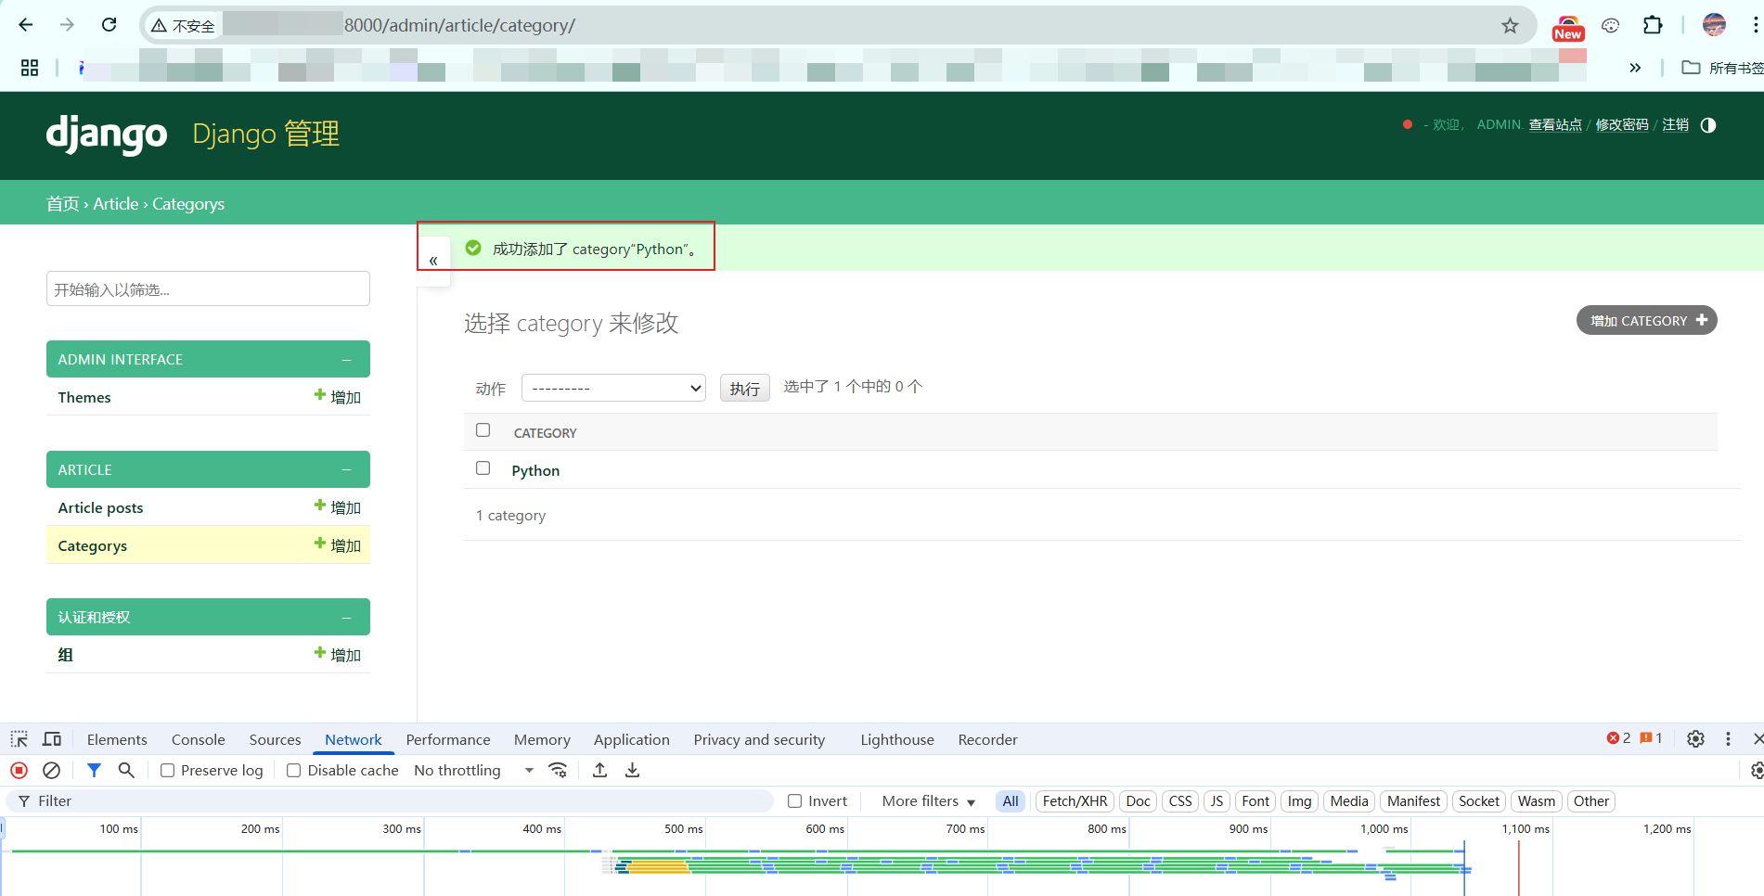
Task: Expand the More filters dropdown
Action: [928, 801]
